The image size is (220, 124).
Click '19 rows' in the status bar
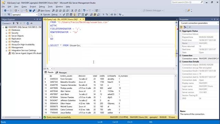(x=172, y=117)
